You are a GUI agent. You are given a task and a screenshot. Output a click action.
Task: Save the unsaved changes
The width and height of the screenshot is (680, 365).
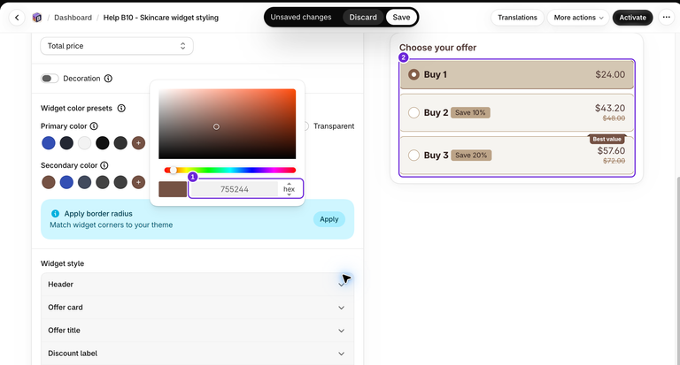click(401, 18)
